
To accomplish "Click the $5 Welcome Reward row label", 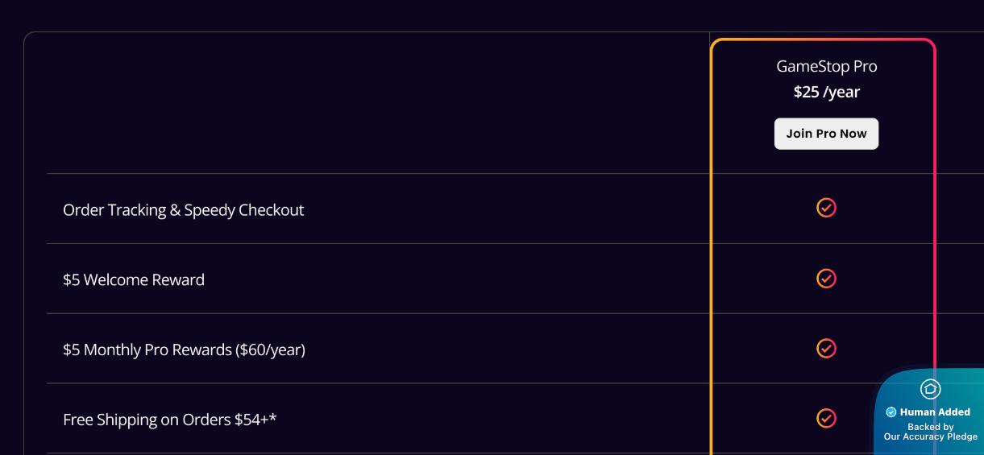I will [x=134, y=280].
